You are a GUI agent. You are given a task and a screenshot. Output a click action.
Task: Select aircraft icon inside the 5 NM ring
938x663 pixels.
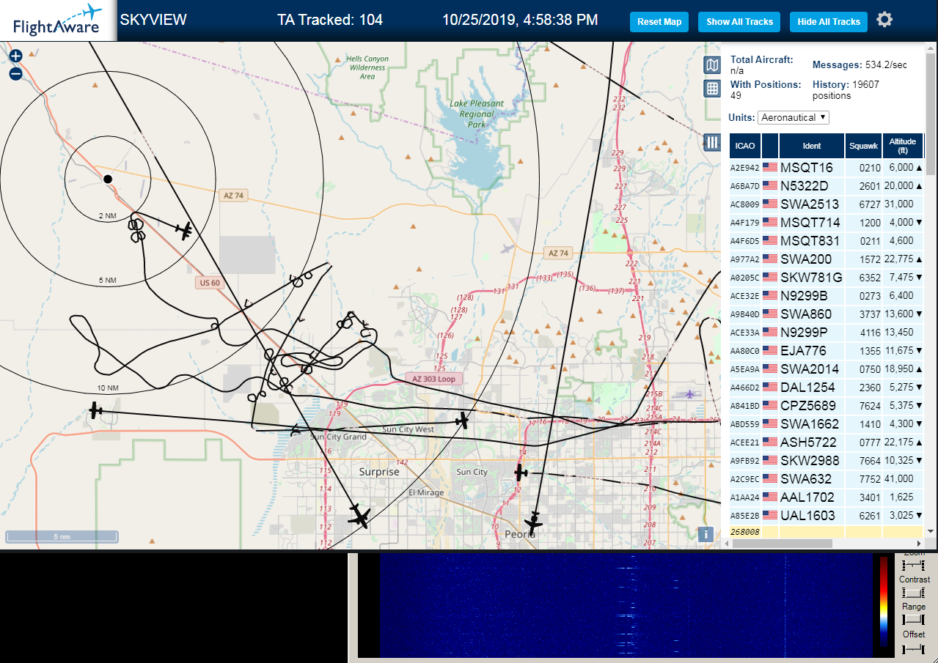pos(185,230)
